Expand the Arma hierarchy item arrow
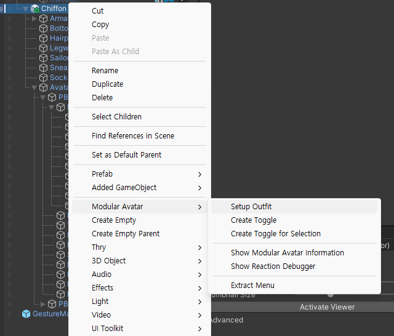This screenshot has width=394, height=336. (34, 18)
